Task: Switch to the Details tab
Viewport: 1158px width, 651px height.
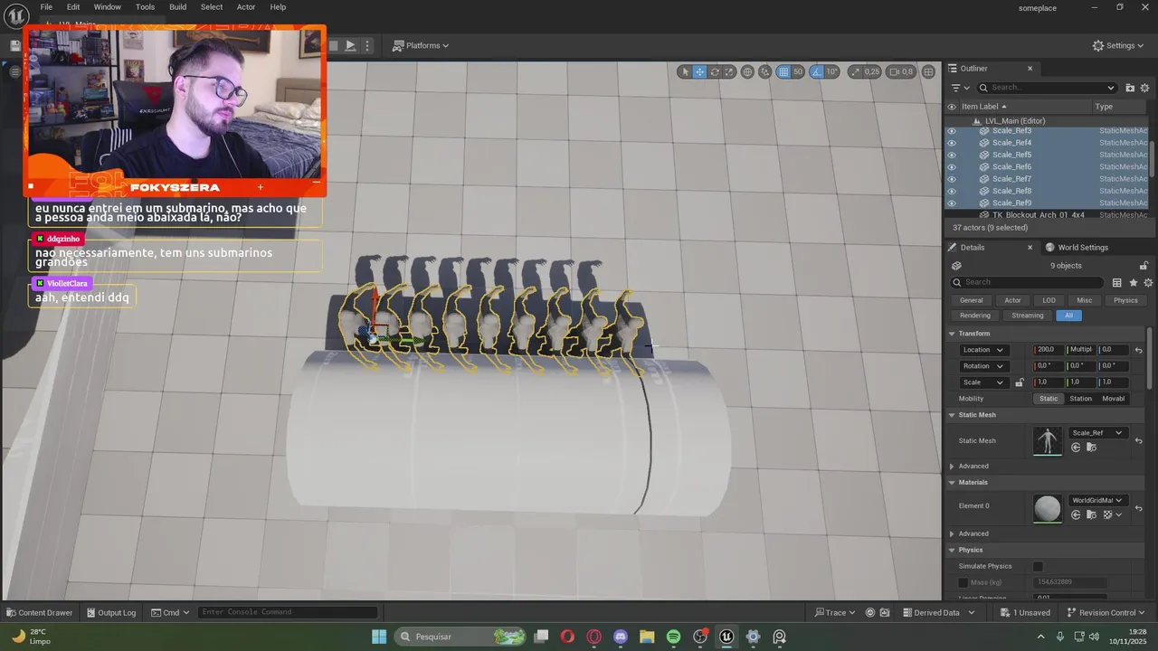Action: click(x=973, y=247)
